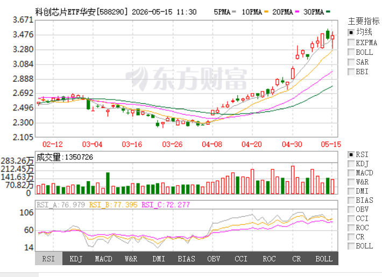Switch to the RSI bottom tab
The width and height of the screenshot is (382, 277).
[49, 259]
